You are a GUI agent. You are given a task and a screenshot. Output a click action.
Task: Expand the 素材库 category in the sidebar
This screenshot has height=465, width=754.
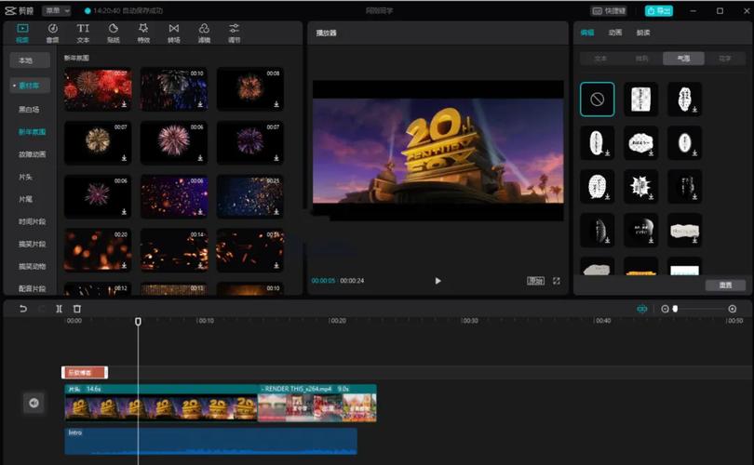coord(33,85)
